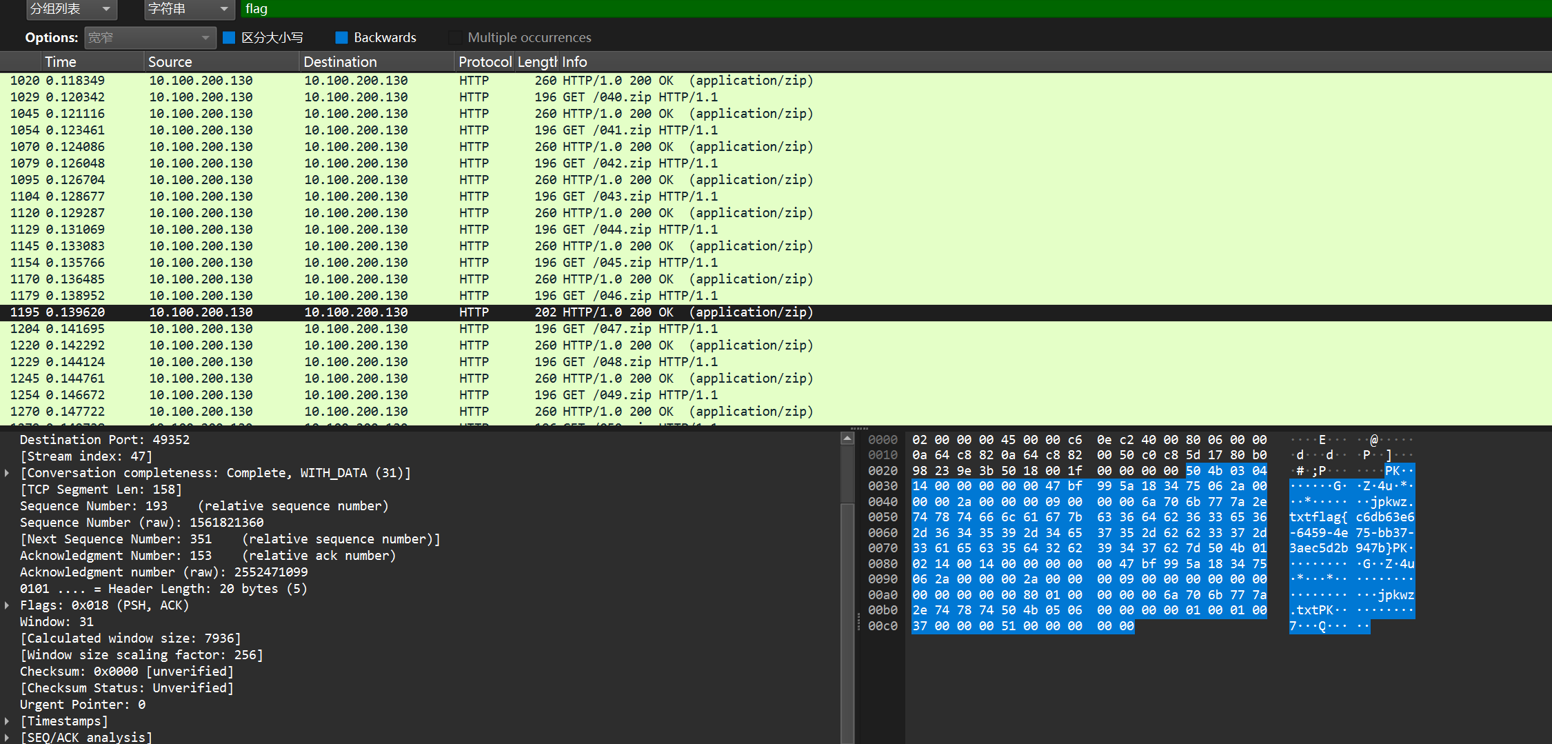Screen dimensions: 1552x744
Task: Click hex offset 0050 row bytes
Action: point(1089,517)
